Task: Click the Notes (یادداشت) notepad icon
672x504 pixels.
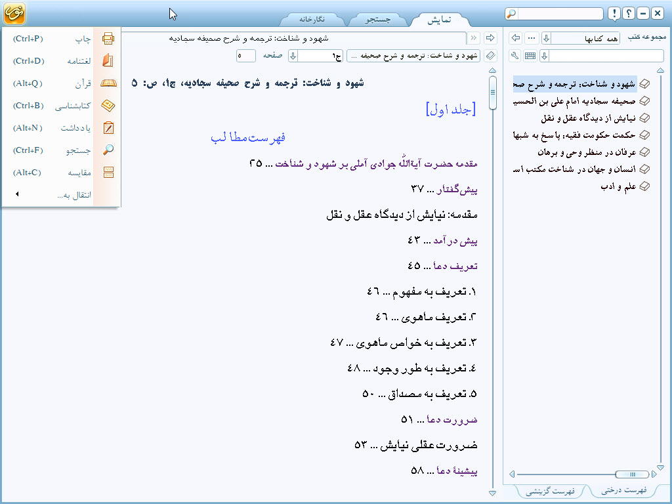Action: [108, 128]
